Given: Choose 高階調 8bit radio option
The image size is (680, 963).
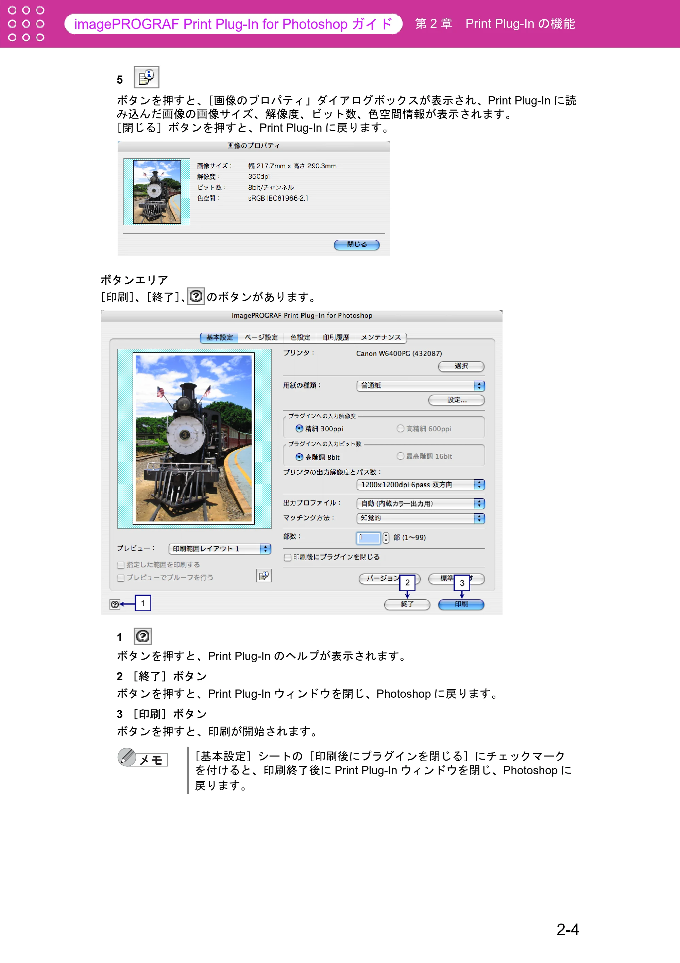Looking at the screenshot, I should point(299,457).
